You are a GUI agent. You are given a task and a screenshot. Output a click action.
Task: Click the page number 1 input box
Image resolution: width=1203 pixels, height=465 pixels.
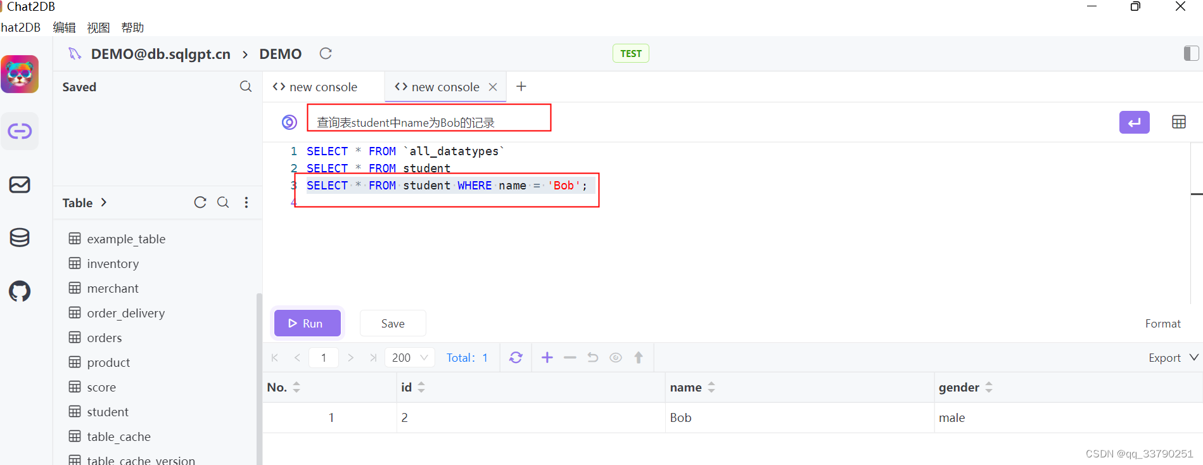click(x=324, y=358)
